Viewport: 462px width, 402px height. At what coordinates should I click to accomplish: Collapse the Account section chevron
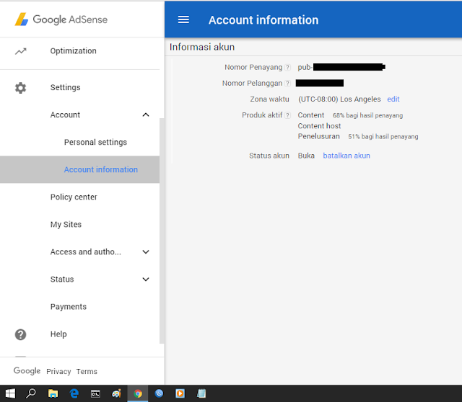pos(146,115)
